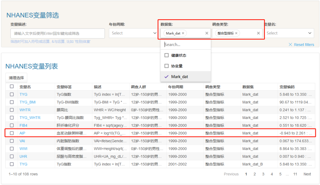Check the 健康状态 option in the dropdown
The image size is (320, 185).
(x=166, y=55)
